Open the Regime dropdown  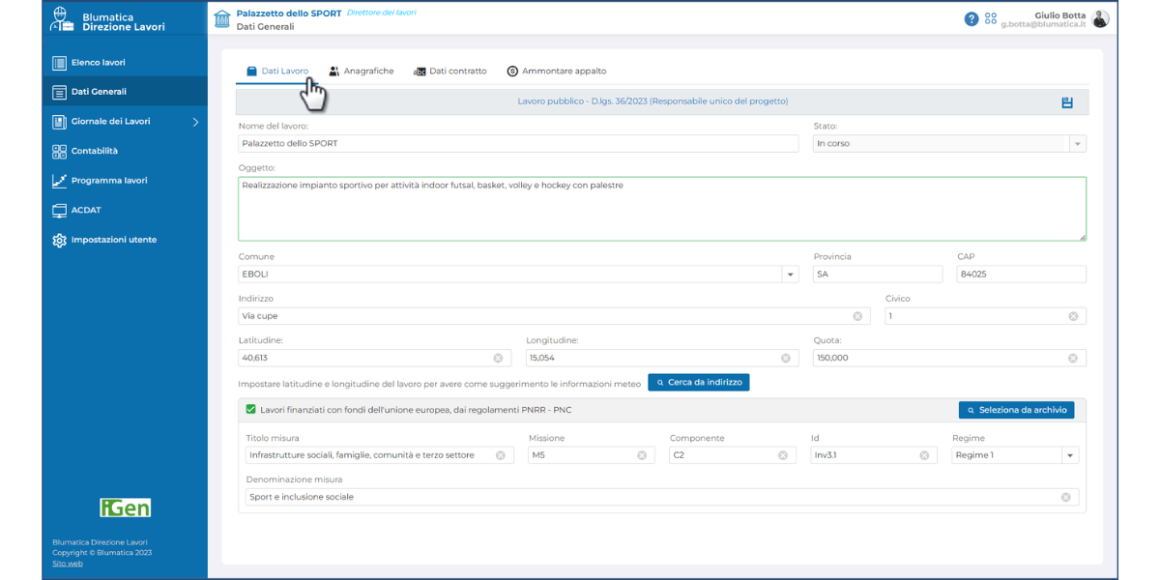(1069, 455)
